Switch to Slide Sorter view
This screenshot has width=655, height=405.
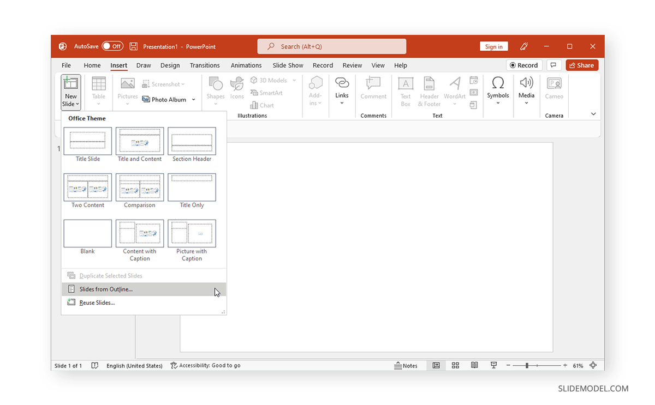[455, 365]
